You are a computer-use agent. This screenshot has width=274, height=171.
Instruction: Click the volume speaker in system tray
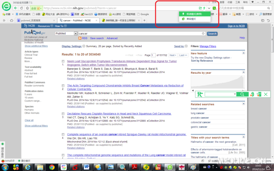coord(249,167)
